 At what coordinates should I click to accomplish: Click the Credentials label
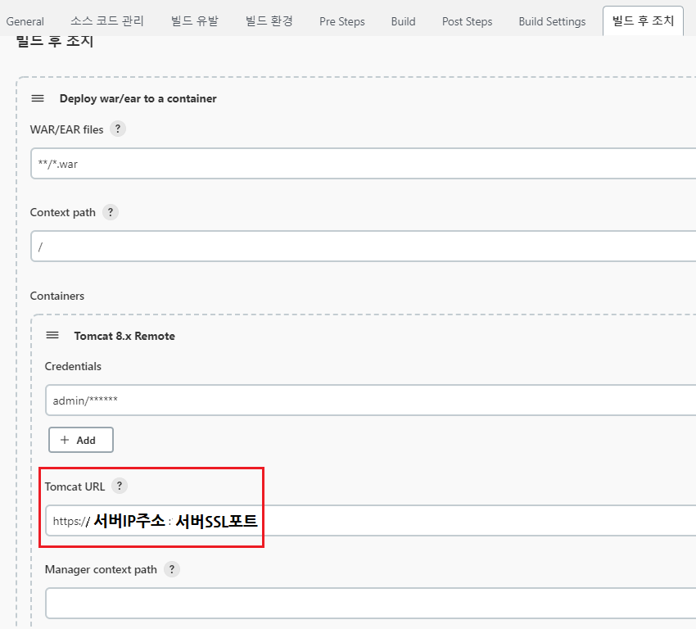click(73, 367)
